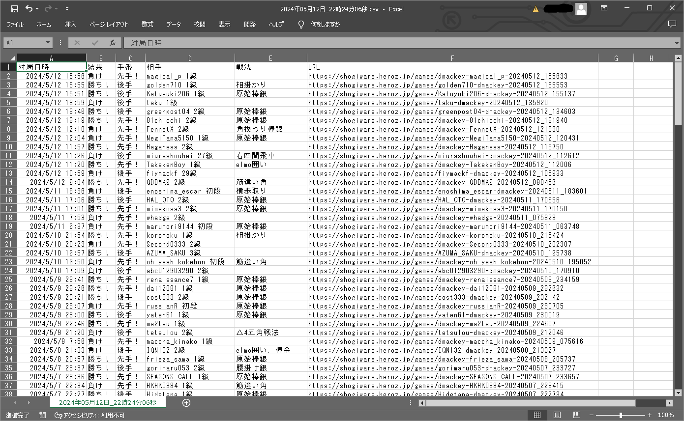Open Insert Function with the fx icon
The height and width of the screenshot is (421, 684).
point(113,43)
